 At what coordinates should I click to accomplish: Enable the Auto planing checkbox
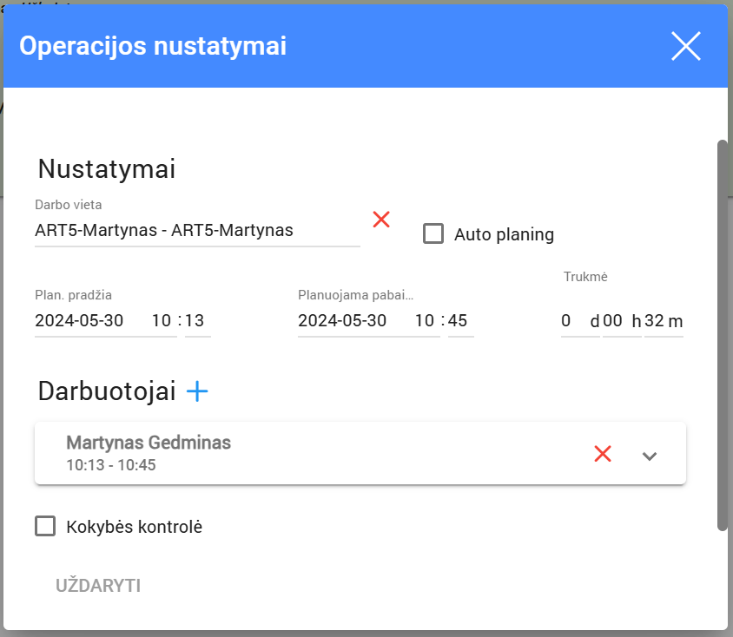coord(433,233)
